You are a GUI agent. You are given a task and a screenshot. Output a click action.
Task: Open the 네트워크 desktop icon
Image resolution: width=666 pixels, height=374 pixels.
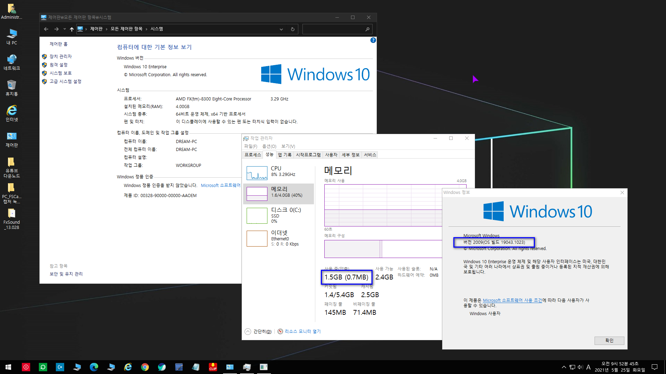coord(12,62)
